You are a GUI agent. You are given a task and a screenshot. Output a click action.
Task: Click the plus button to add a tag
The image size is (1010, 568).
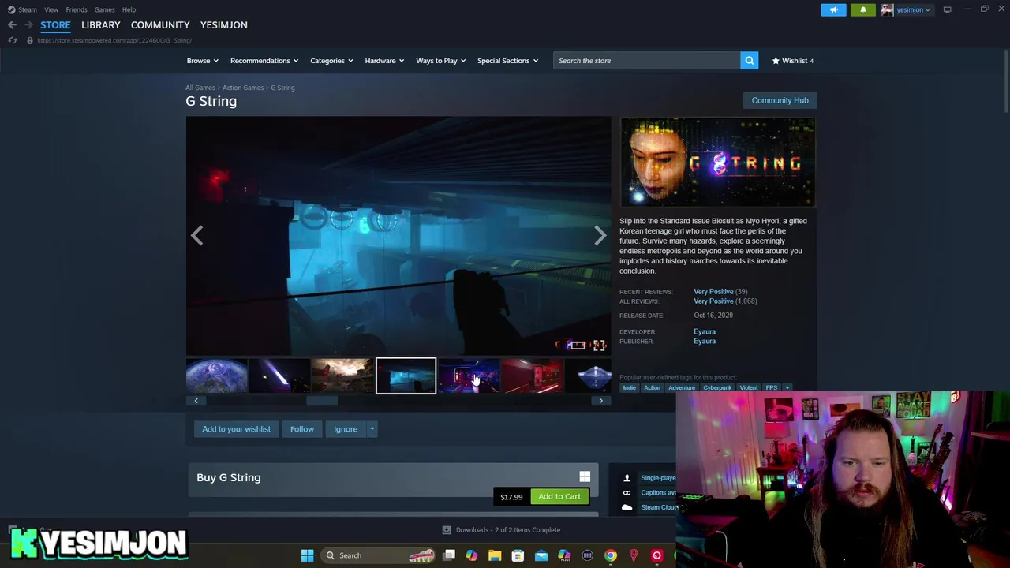click(787, 387)
